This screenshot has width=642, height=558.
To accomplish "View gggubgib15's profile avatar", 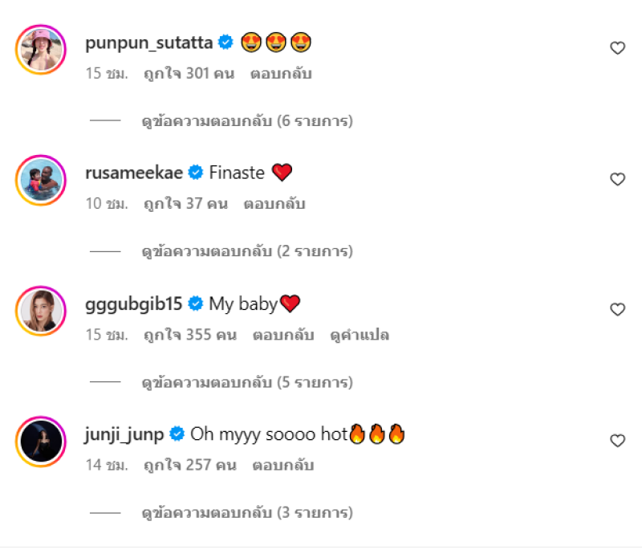I will click(40, 311).
